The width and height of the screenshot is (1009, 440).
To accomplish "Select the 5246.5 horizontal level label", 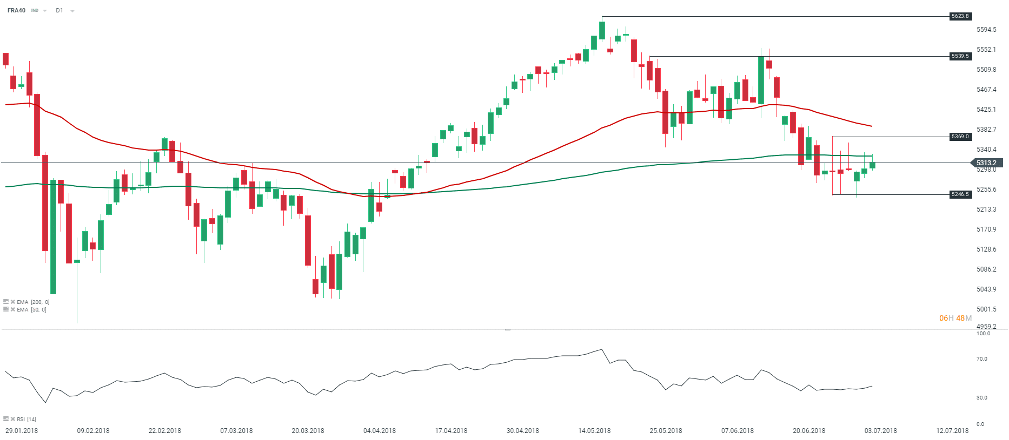I will pos(960,194).
